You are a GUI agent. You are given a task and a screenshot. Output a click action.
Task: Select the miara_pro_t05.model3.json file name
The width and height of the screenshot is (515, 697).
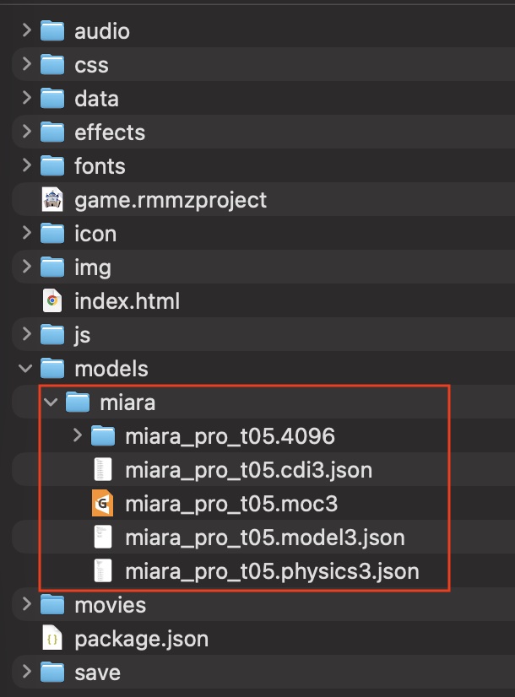(265, 538)
